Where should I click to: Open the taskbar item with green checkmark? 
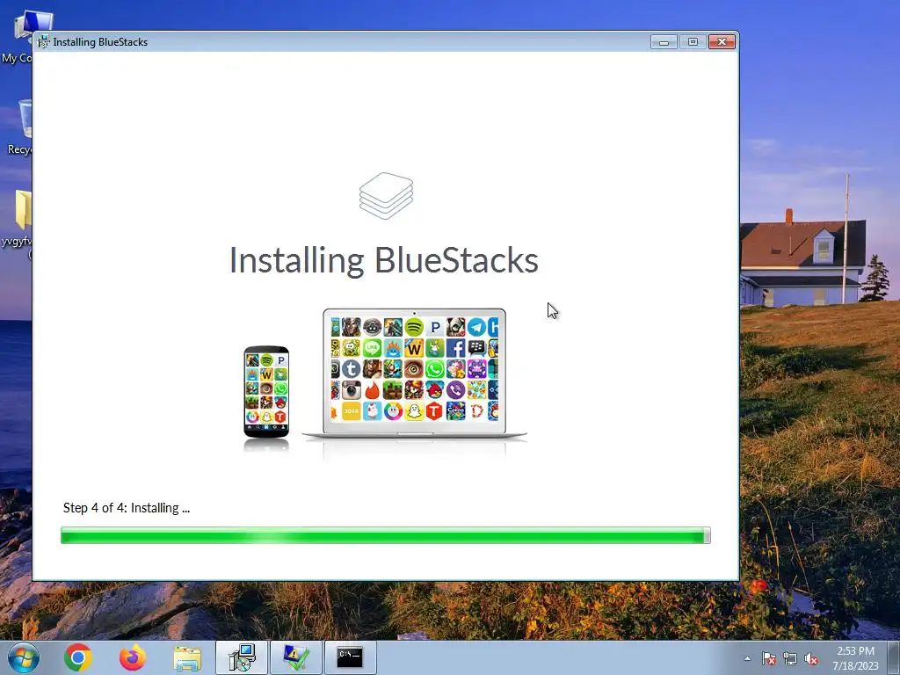(x=296, y=657)
